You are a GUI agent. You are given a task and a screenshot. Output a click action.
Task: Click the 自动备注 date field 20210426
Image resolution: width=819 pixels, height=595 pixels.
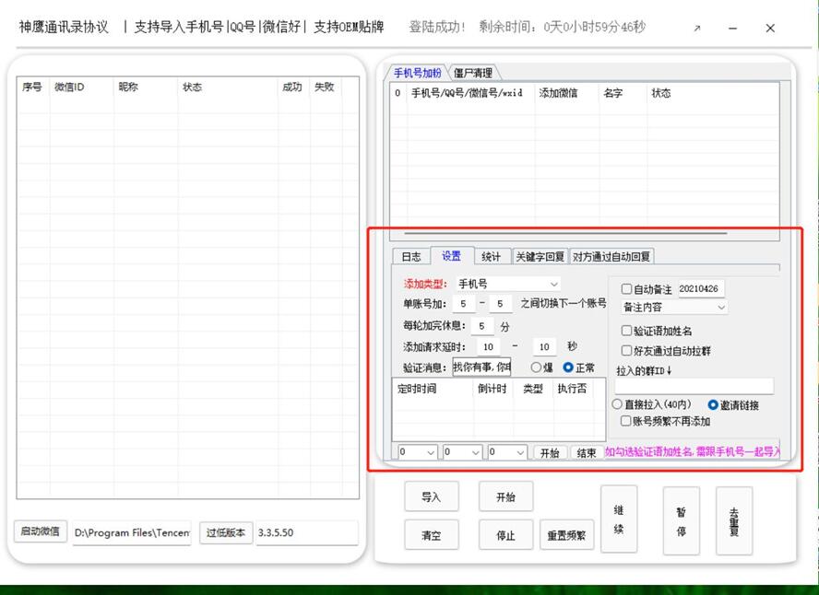(701, 288)
